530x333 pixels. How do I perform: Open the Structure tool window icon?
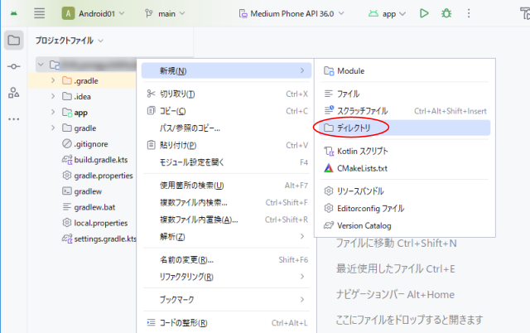[14, 93]
